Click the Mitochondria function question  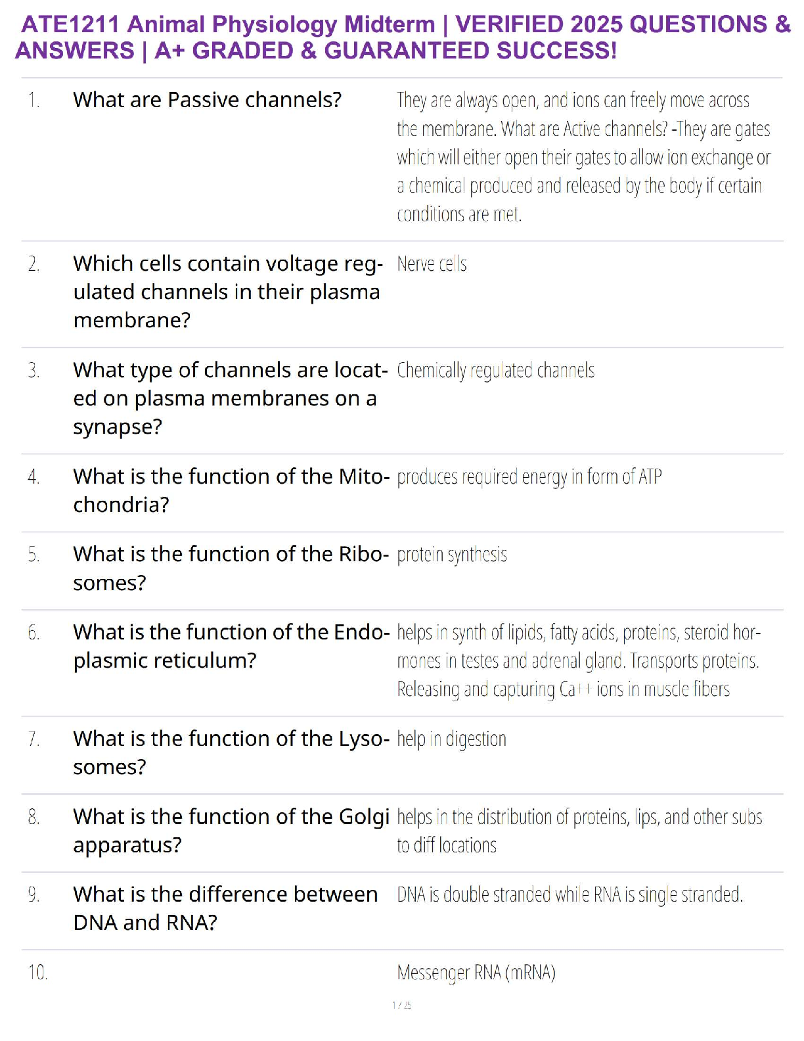pyautogui.click(x=231, y=490)
